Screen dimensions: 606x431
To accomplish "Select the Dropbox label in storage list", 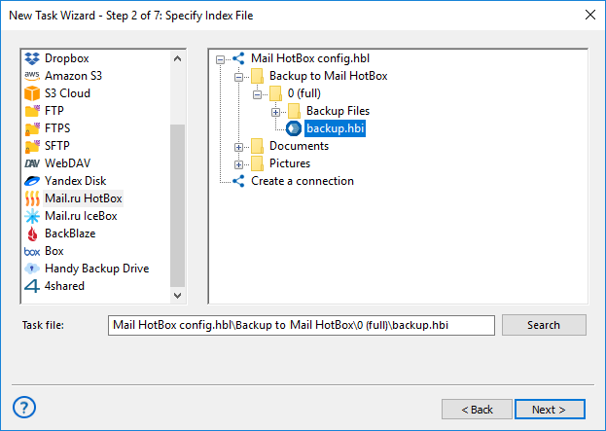I will tap(67, 58).
